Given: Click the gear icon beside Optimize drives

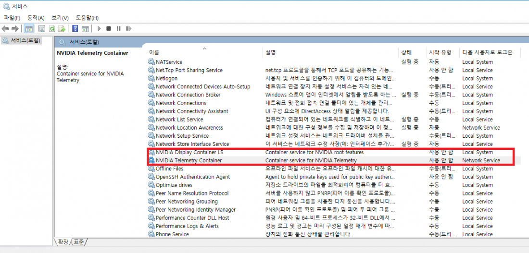Looking at the screenshot, I should 151,185.
